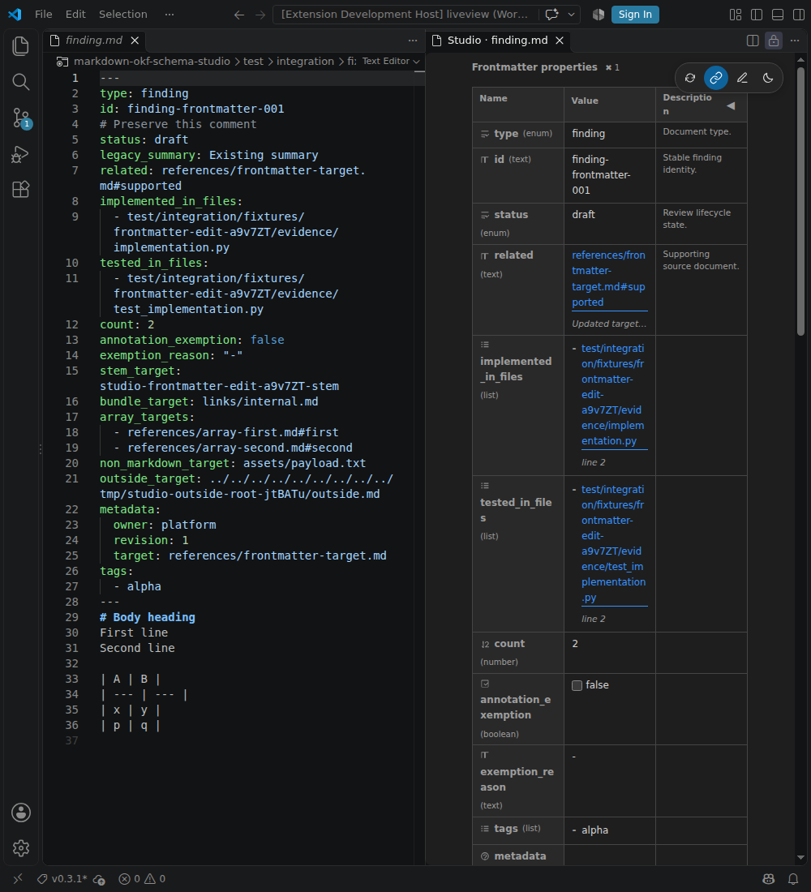
Task: Click markdown-okf-schema-studio breadcrumb
Action: coord(152,61)
